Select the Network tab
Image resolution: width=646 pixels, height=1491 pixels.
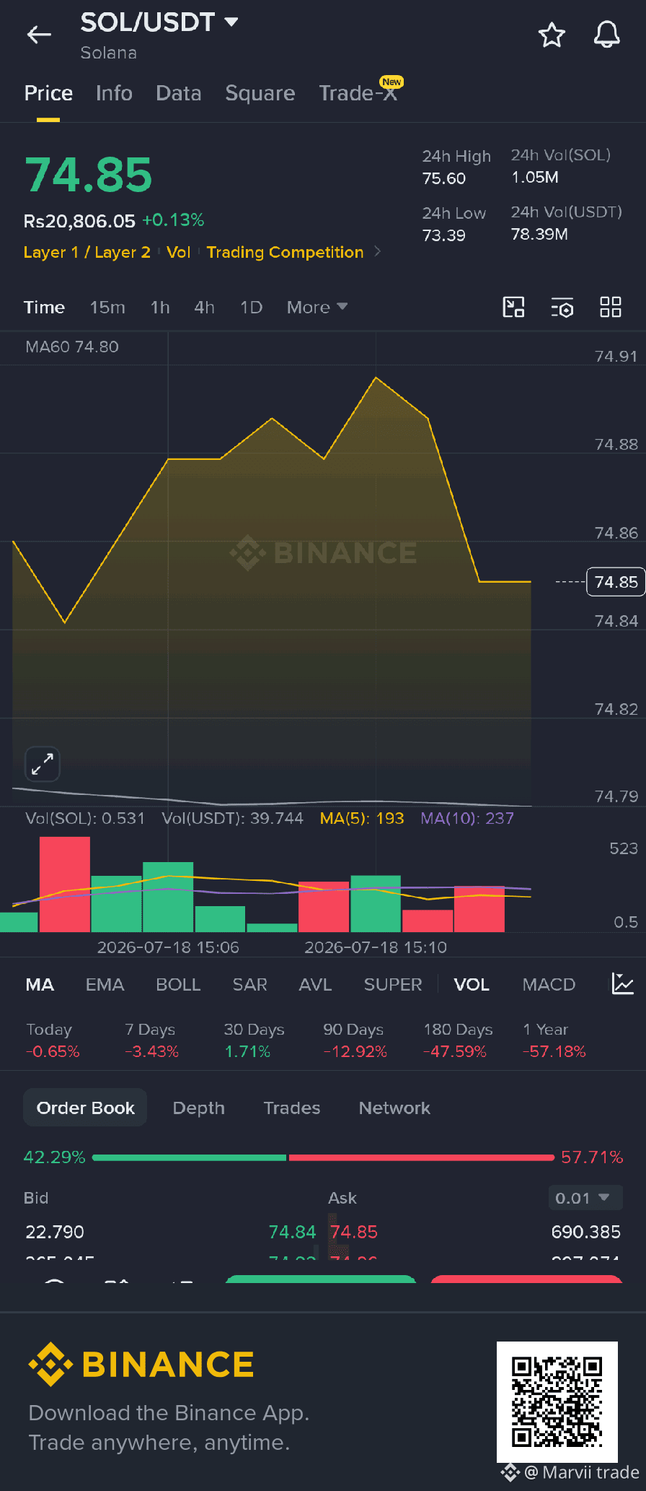394,1108
